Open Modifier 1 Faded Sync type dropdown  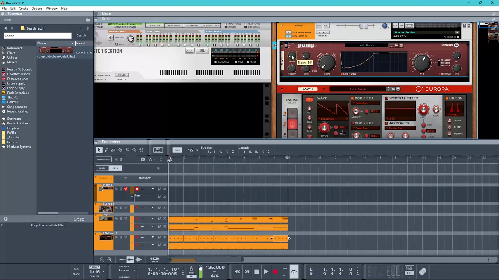pos(365,103)
